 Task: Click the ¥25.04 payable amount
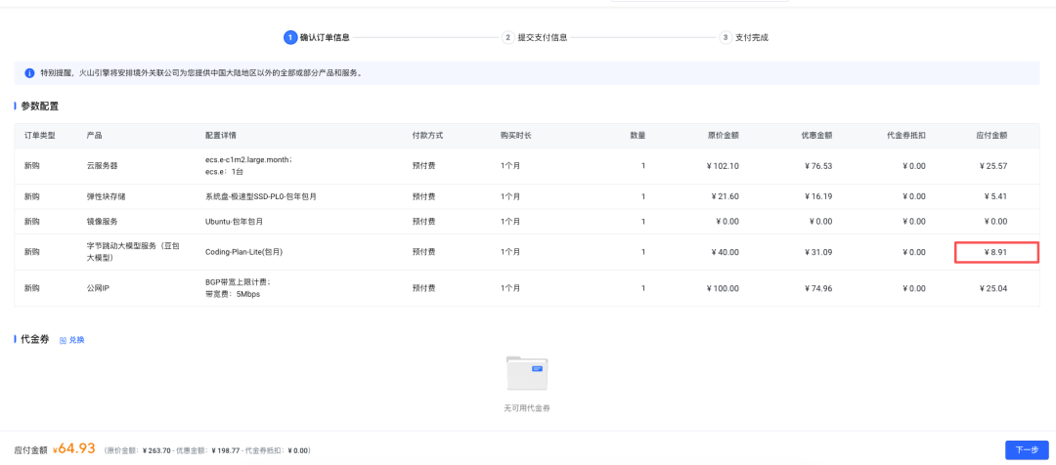pos(993,288)
